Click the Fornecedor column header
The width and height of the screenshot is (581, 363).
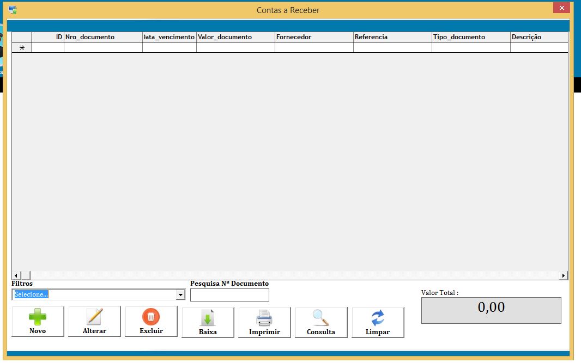tap(314, 37)
